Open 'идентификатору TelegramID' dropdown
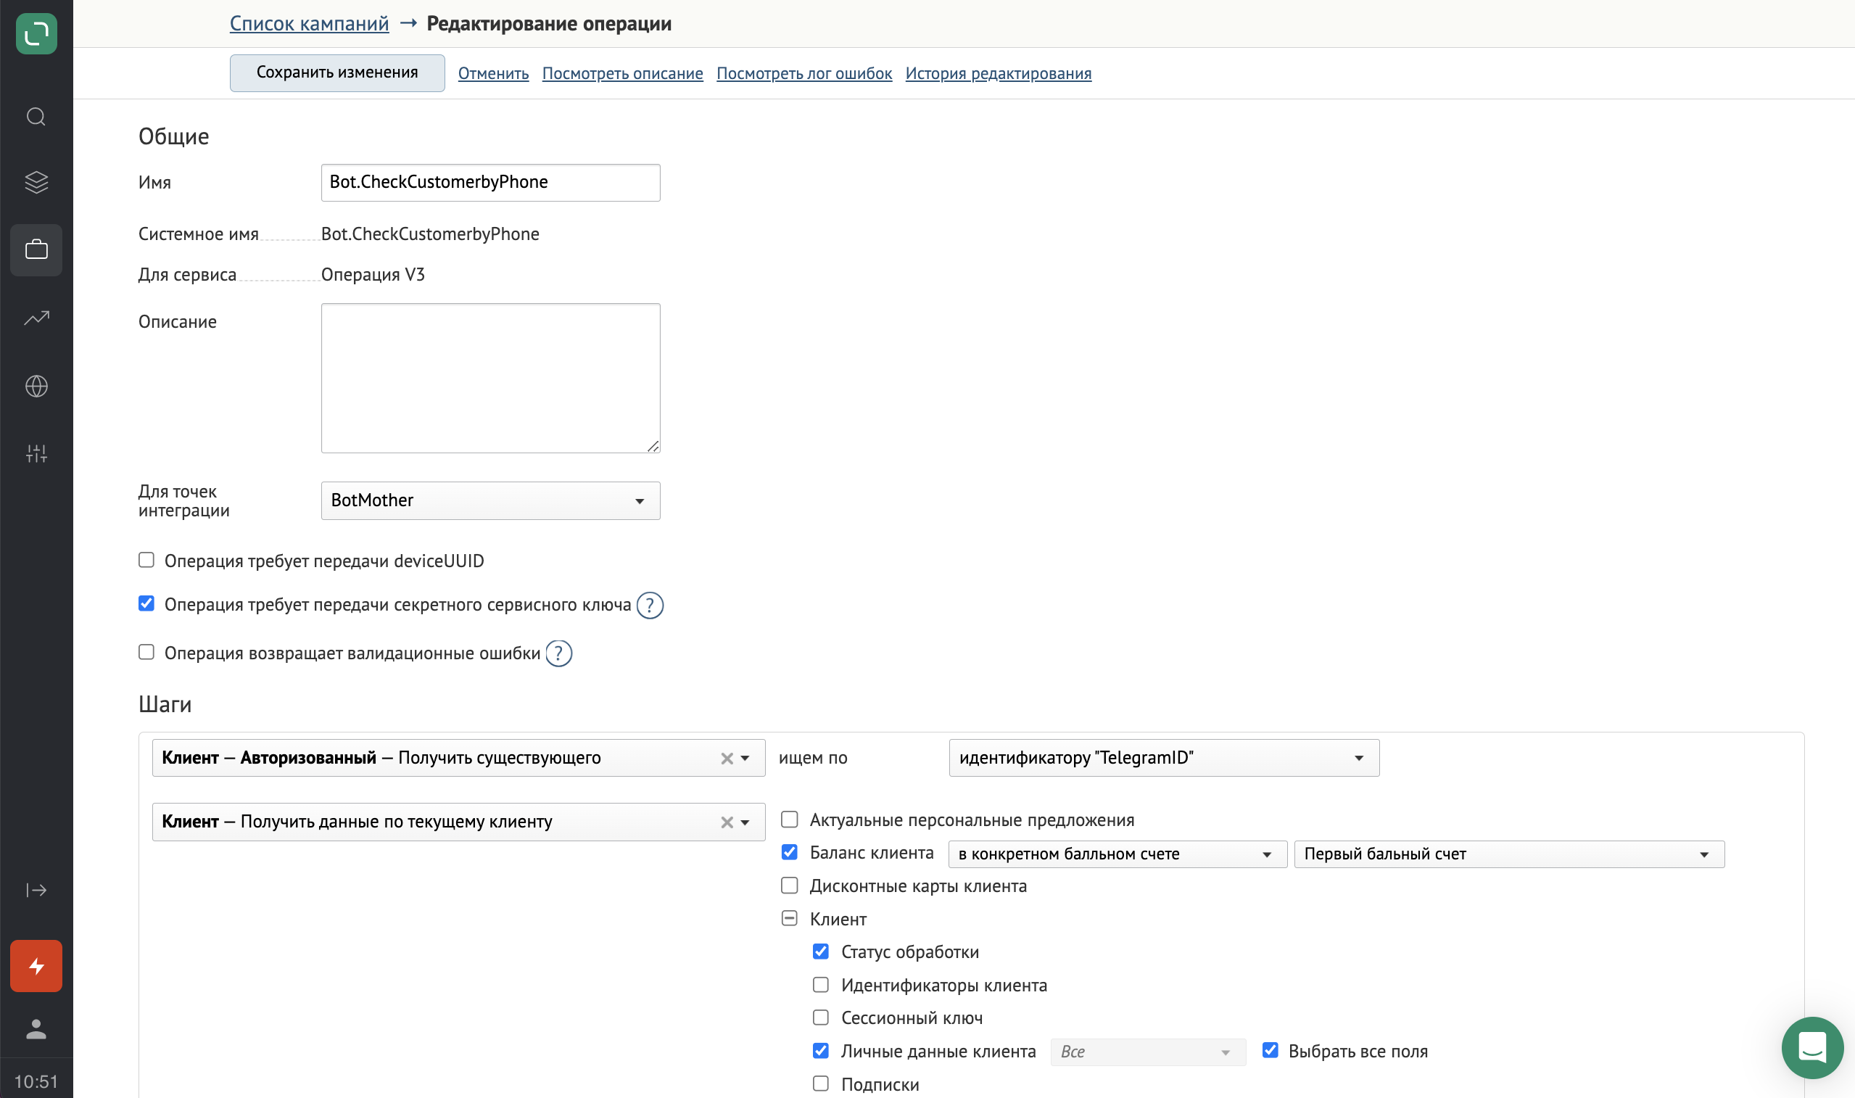 [x=1164, y=759]
